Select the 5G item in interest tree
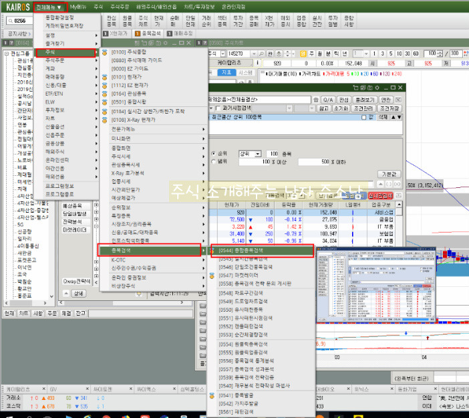The width and height of the screenshot is (469, 418). pyautogui.click(x=20, y=225)
